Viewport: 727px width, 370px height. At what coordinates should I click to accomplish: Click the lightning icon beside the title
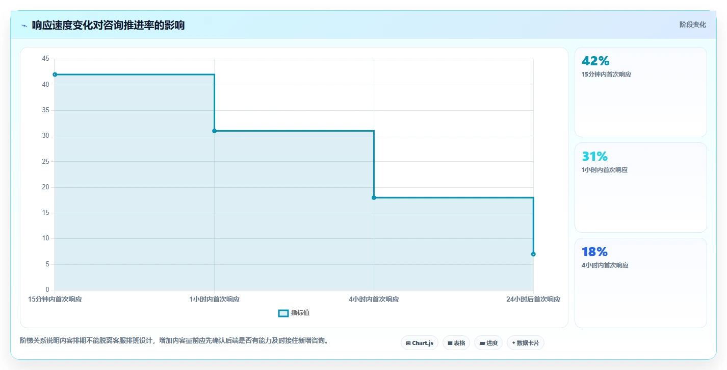[24, 26]
